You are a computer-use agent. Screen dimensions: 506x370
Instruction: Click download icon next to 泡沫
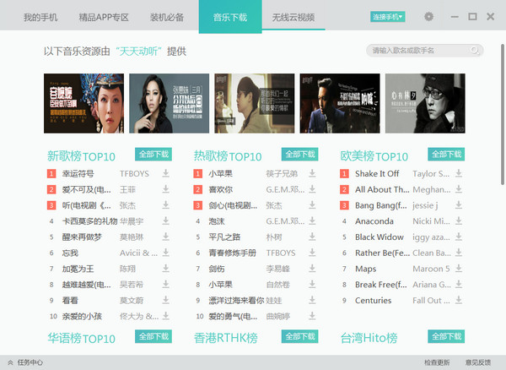pyautogui.click(x=312, y=221)
